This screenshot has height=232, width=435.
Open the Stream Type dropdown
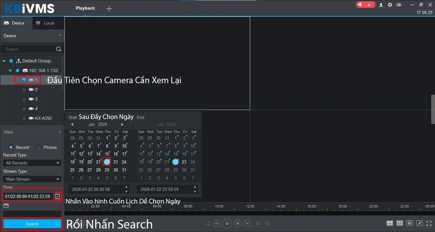[32, 179]
